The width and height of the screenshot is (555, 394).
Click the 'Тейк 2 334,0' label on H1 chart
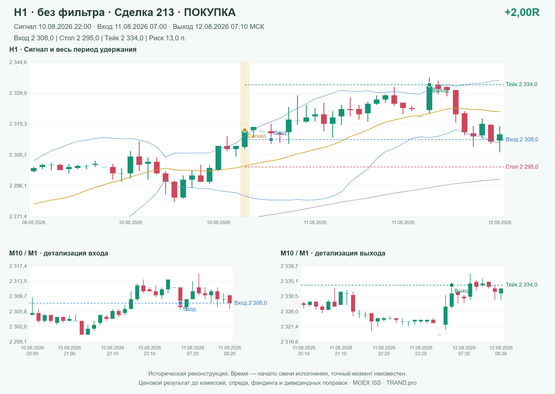click(x=521, y=84)
